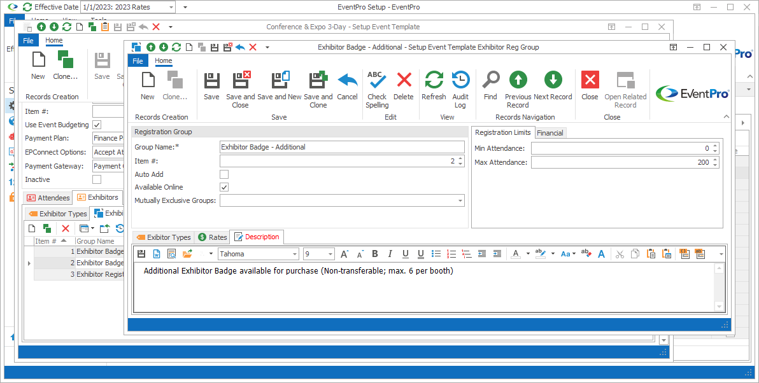Click the copy icon in editor toolbar
The width and height of the screenshot is (759, 383).
coord(635,254)
